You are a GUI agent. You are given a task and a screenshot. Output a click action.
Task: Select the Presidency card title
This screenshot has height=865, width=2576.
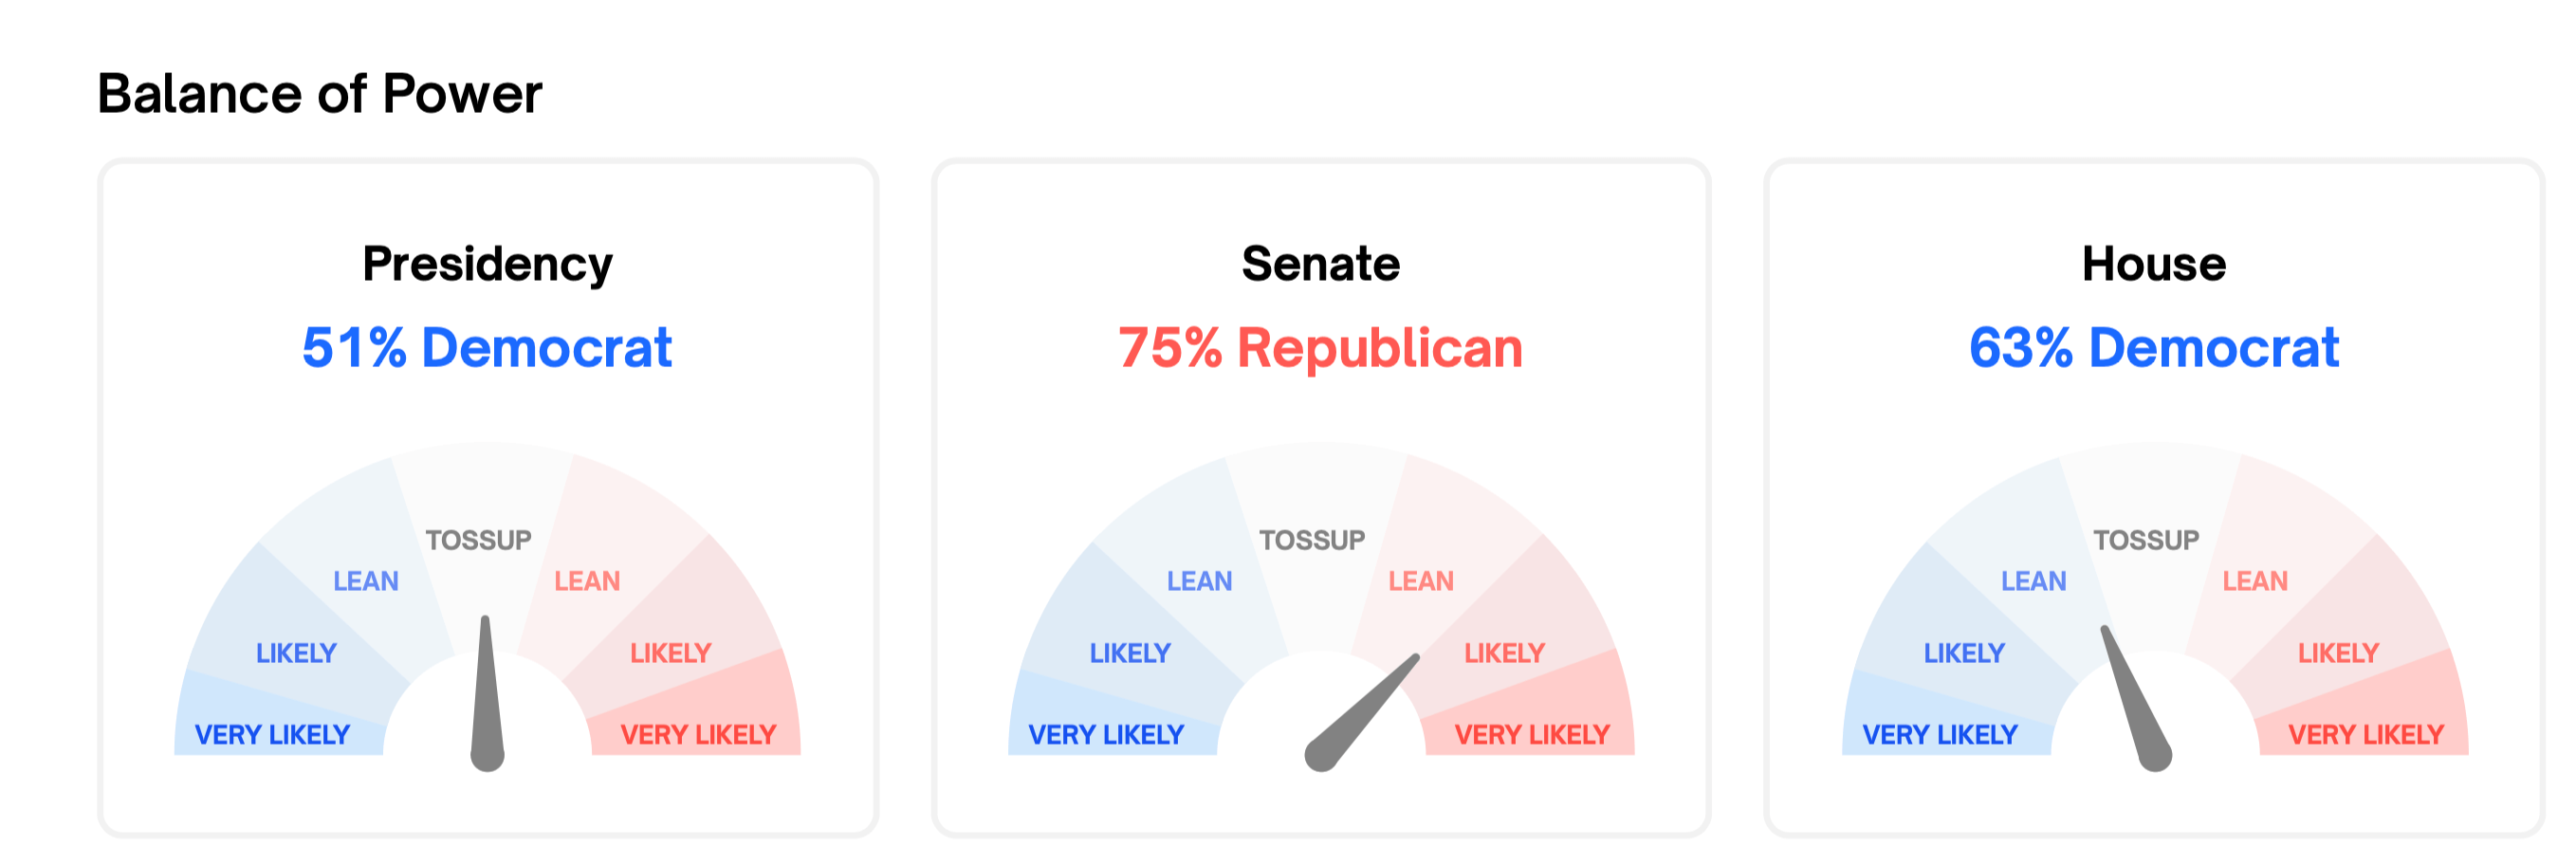point(487,264)
